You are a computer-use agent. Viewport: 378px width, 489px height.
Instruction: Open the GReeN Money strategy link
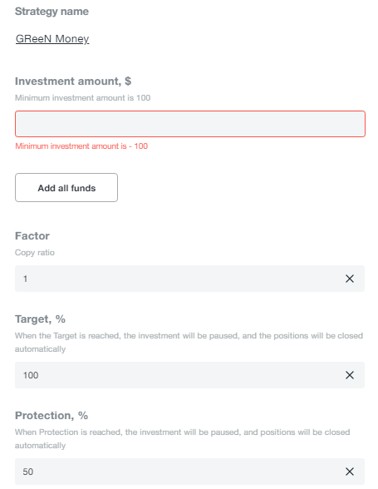pyautogui.click(x=52, y=38)
